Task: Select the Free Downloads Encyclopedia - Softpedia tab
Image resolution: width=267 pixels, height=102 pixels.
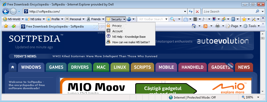Action: (59, 26)
